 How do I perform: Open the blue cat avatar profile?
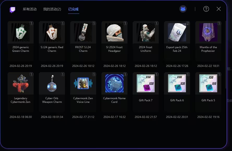(x=183, y=9)
